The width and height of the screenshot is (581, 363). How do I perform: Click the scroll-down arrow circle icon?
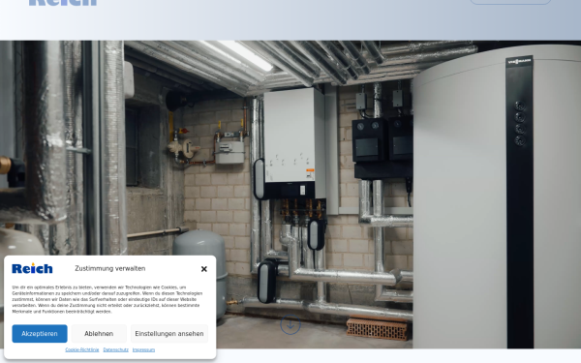290,324
